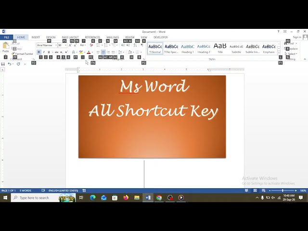
Task: Click the Format Painter button
Action: (x=22, y=53)
